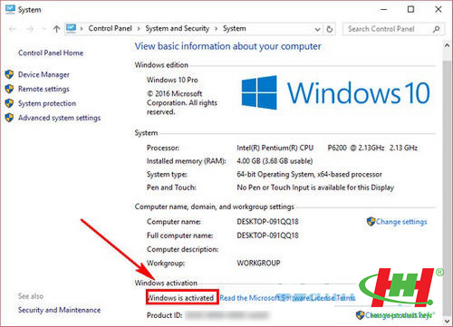453x327 pixels.
Task: Expand chevron after Control Panel breadcrumb
Action: pos(139,29)
